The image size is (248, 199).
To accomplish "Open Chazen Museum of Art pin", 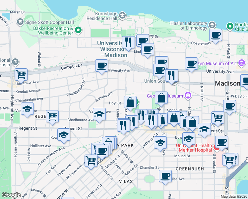I will click(241, 63).
